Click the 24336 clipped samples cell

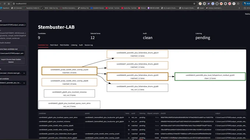153,134
